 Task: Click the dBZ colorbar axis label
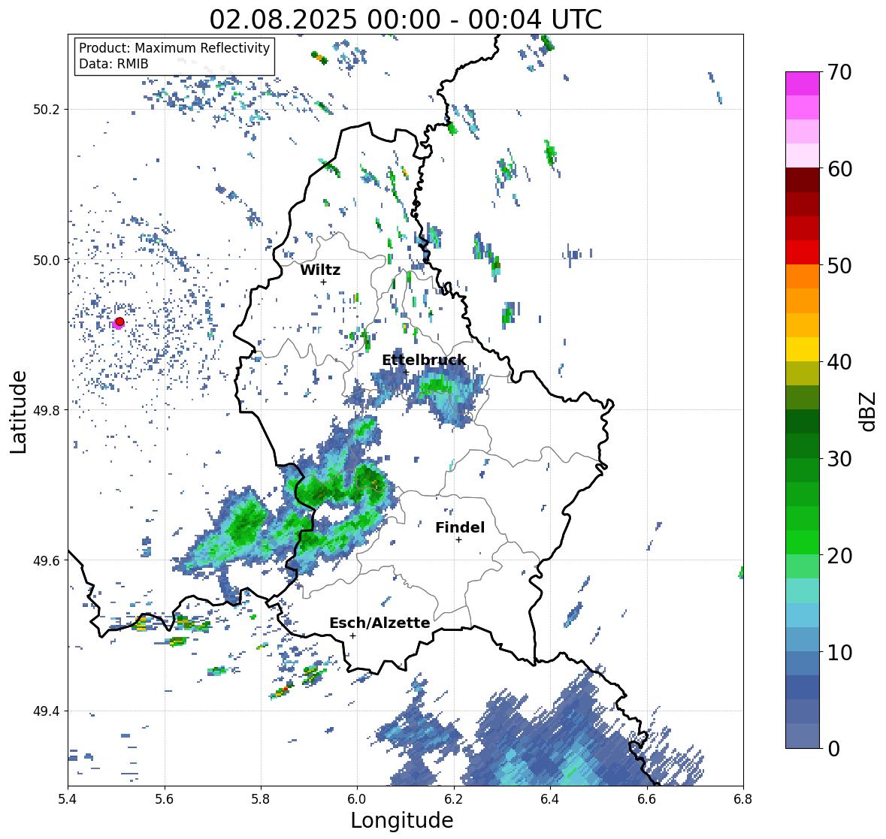(x=869, y=411)
